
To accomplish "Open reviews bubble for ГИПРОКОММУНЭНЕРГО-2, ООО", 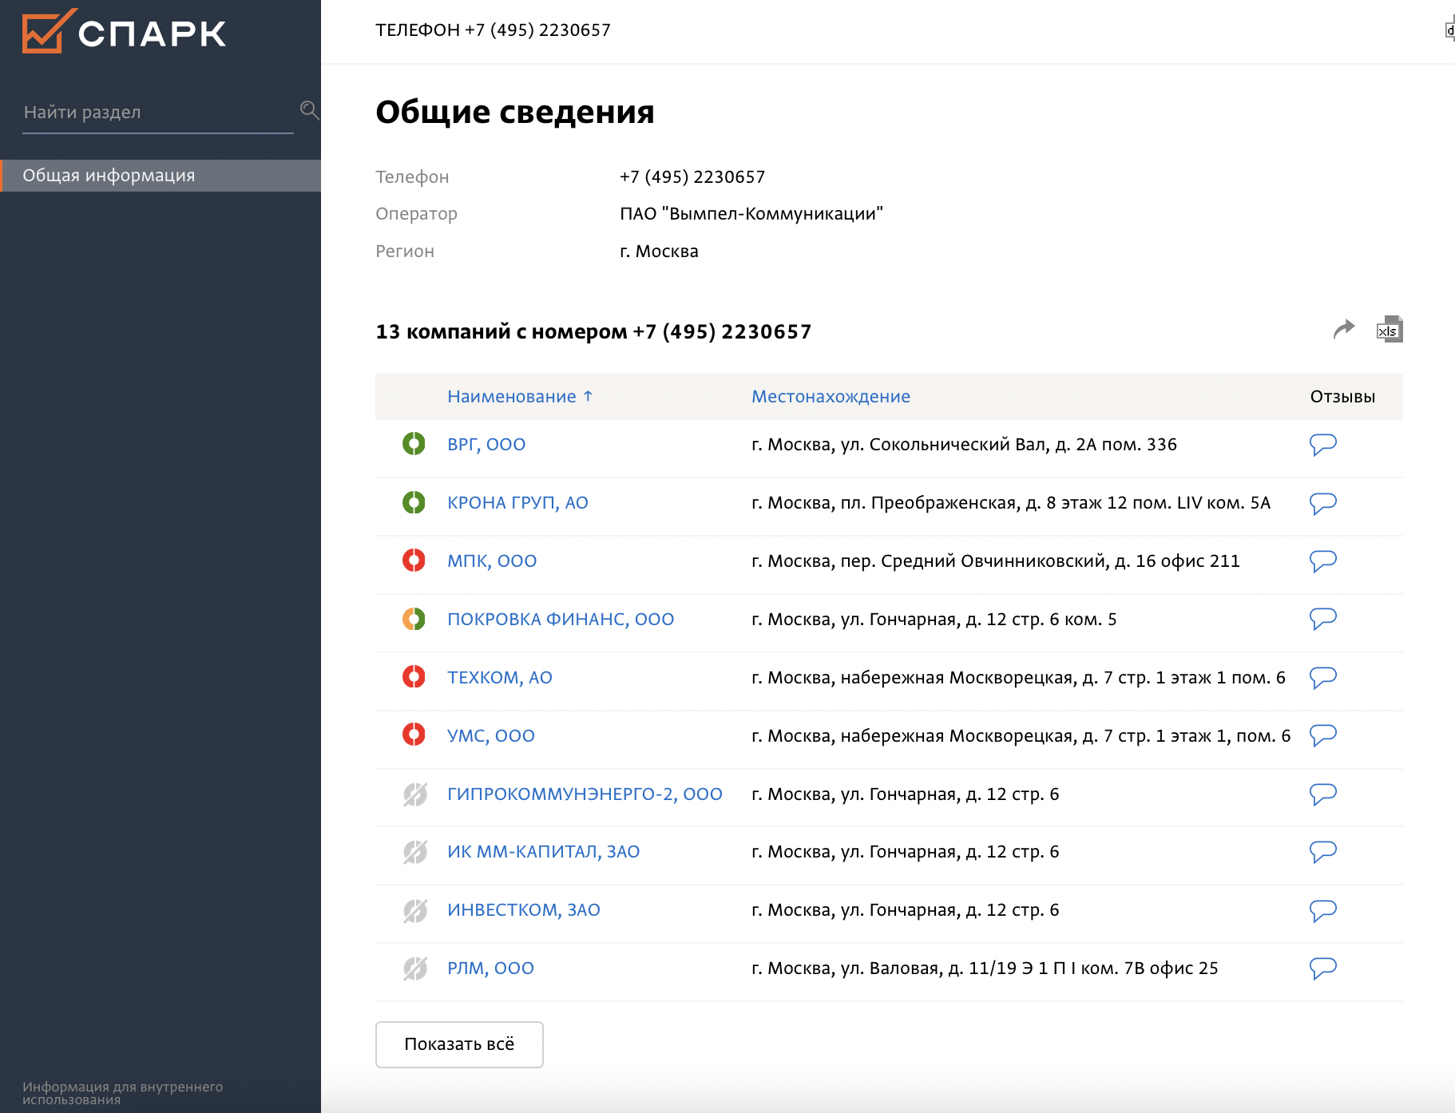I will (1322, 794).
